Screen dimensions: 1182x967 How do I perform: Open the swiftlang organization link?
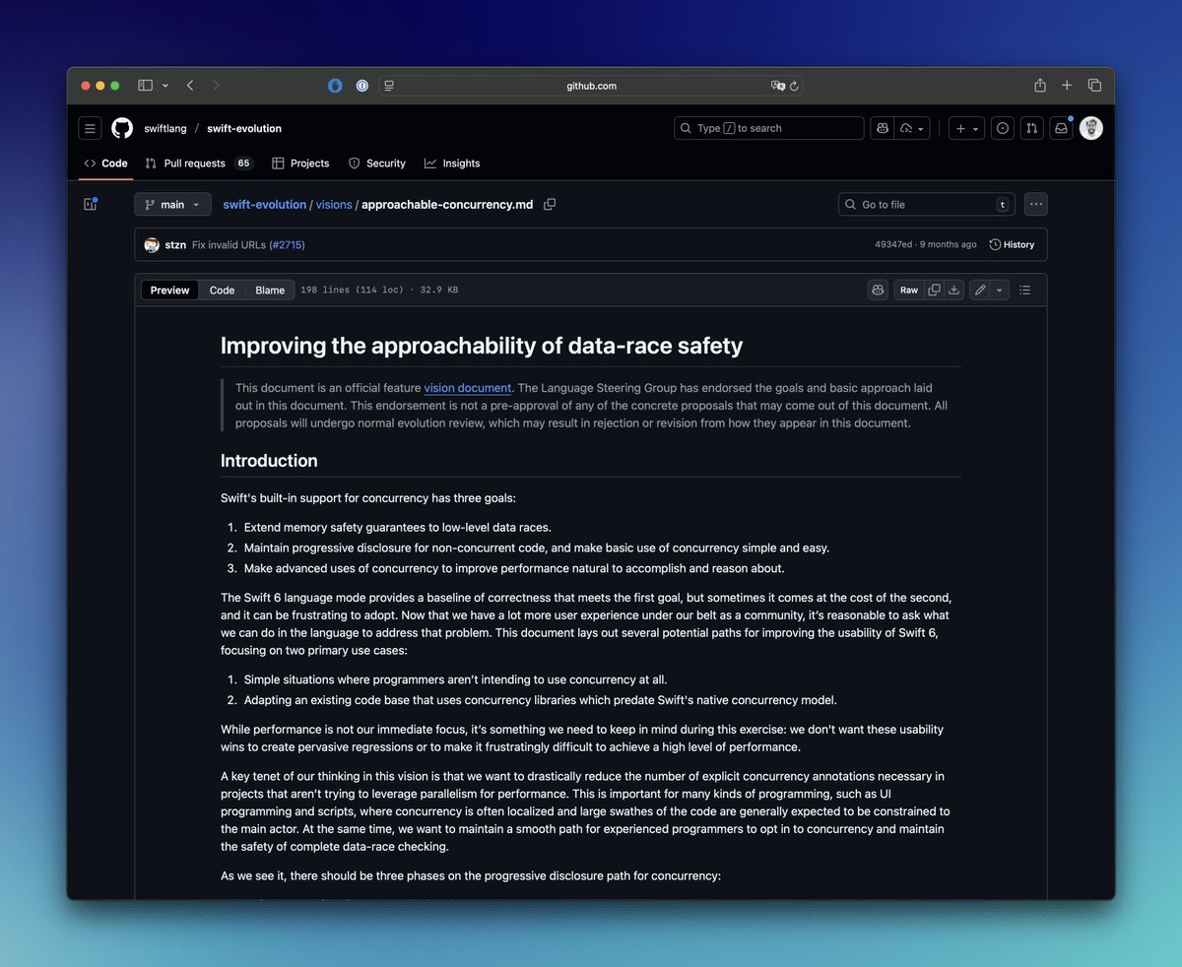(x=165, y=128)
